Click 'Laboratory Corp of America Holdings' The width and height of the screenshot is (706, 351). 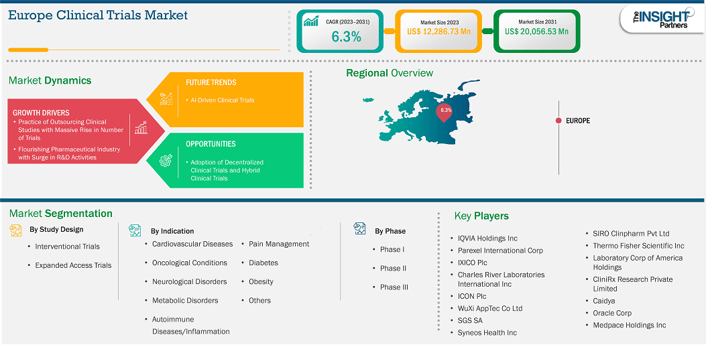click(638, 263)
